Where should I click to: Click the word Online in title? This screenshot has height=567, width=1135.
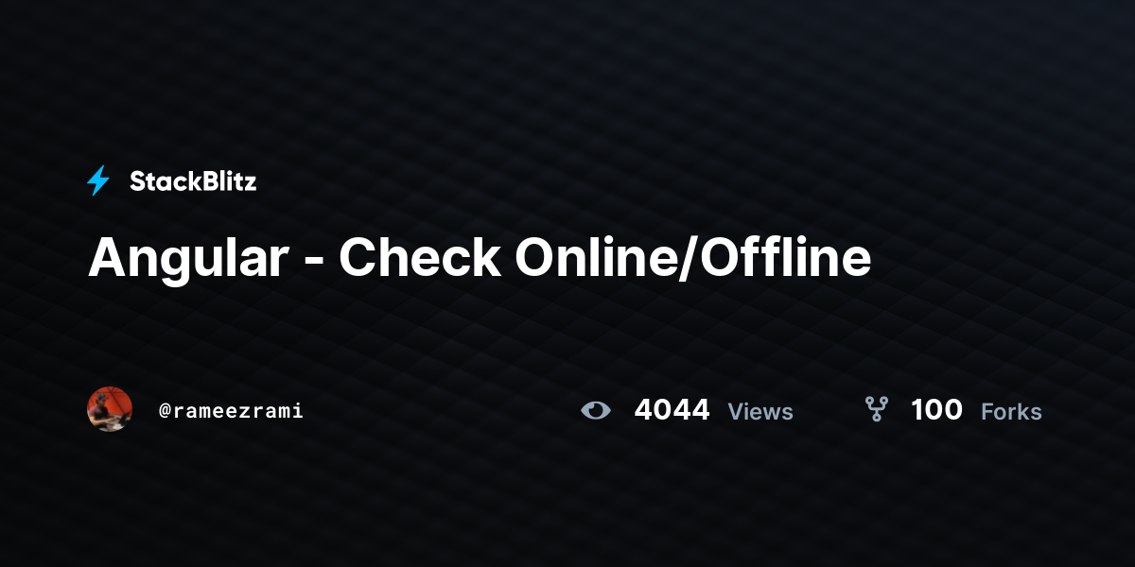(597, 257)
